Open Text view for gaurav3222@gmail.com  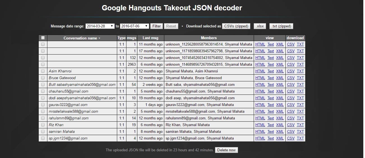pyautogui.click(x=271, y=105)
